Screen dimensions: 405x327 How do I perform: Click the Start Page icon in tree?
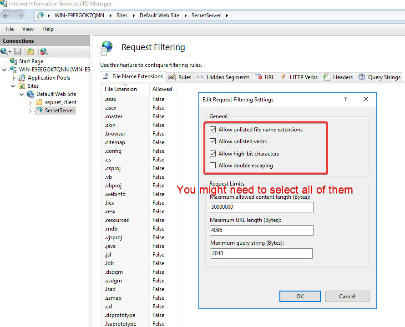[x=14, y=61]
